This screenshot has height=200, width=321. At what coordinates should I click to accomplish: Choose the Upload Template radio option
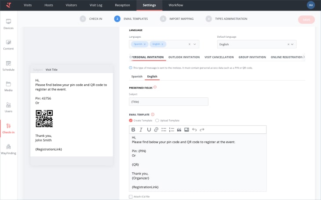[157, 120]
